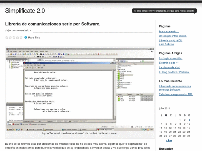Screen dimensions: 202x151
Task: Click 'dejar un comentario »' link
Action: click(x=18, y=30)
